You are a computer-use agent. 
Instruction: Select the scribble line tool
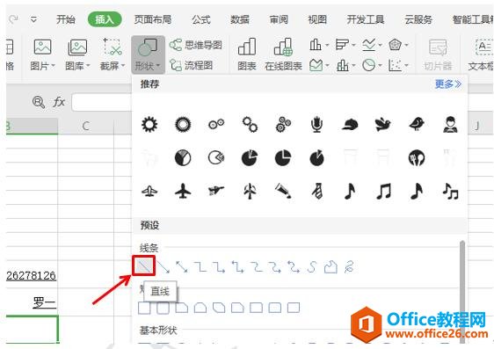pos(349,267)
